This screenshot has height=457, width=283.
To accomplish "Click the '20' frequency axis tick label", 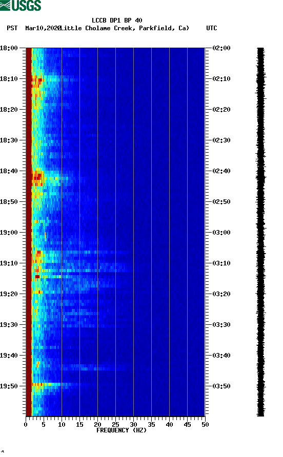I will tap(97, 425).
